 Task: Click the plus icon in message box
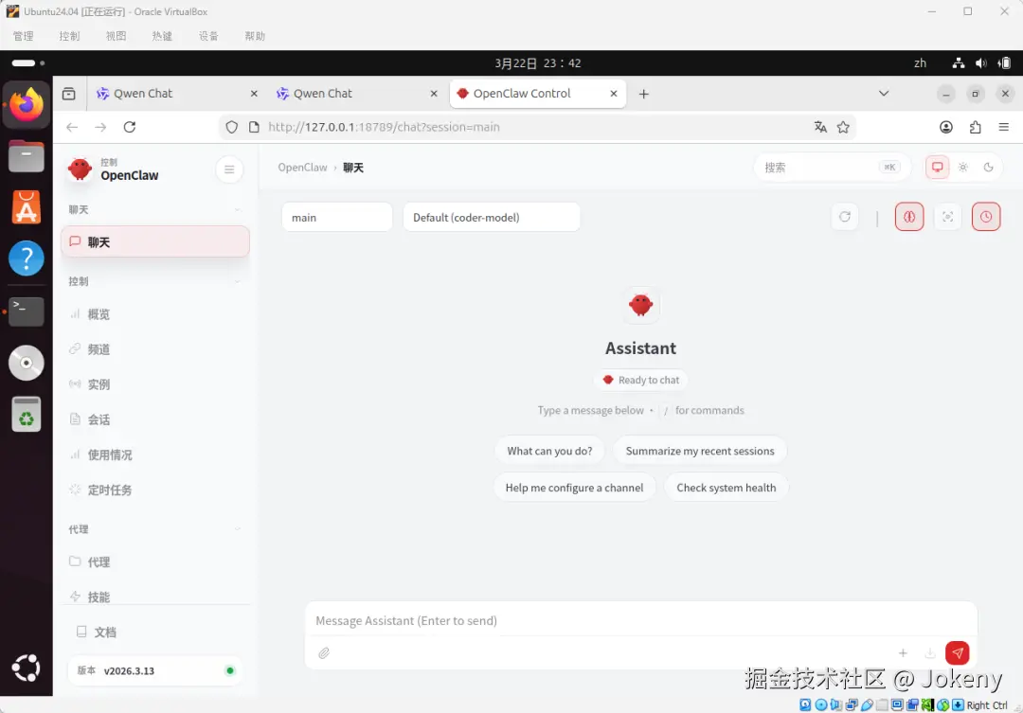click(903, 652)
